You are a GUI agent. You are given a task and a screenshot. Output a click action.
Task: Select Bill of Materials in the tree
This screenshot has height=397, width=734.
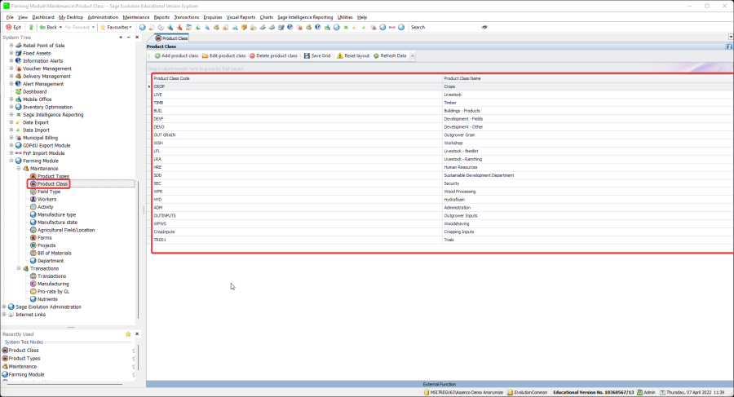[x=55, y=253]
